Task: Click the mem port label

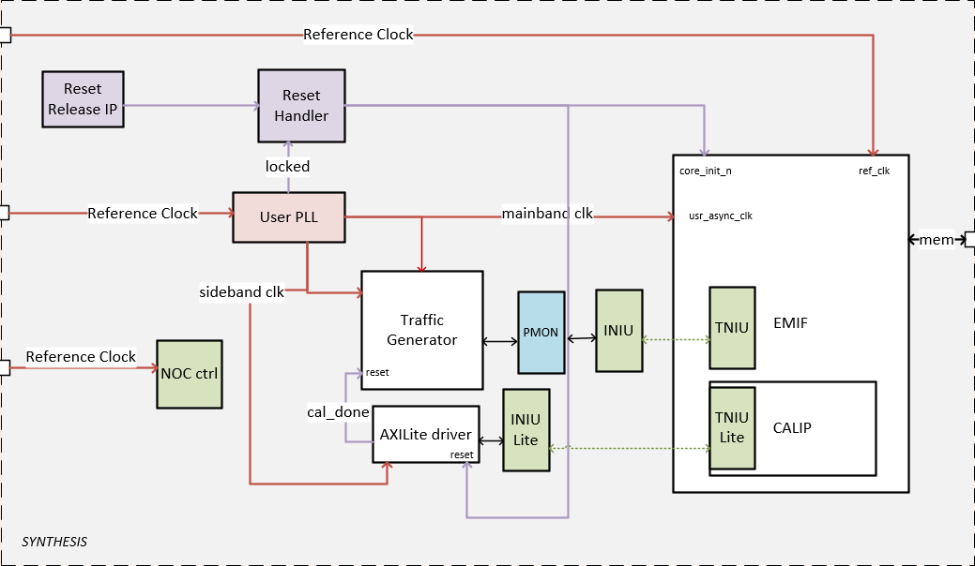Action: pyautogui.click(x=937, y=240)
